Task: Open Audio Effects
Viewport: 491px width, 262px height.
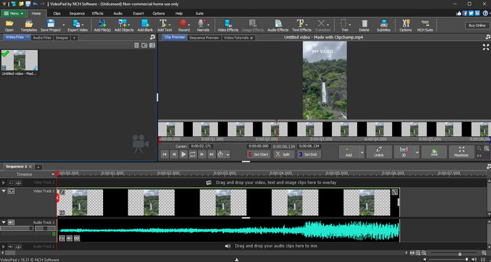Action: (x=278, y=26)
